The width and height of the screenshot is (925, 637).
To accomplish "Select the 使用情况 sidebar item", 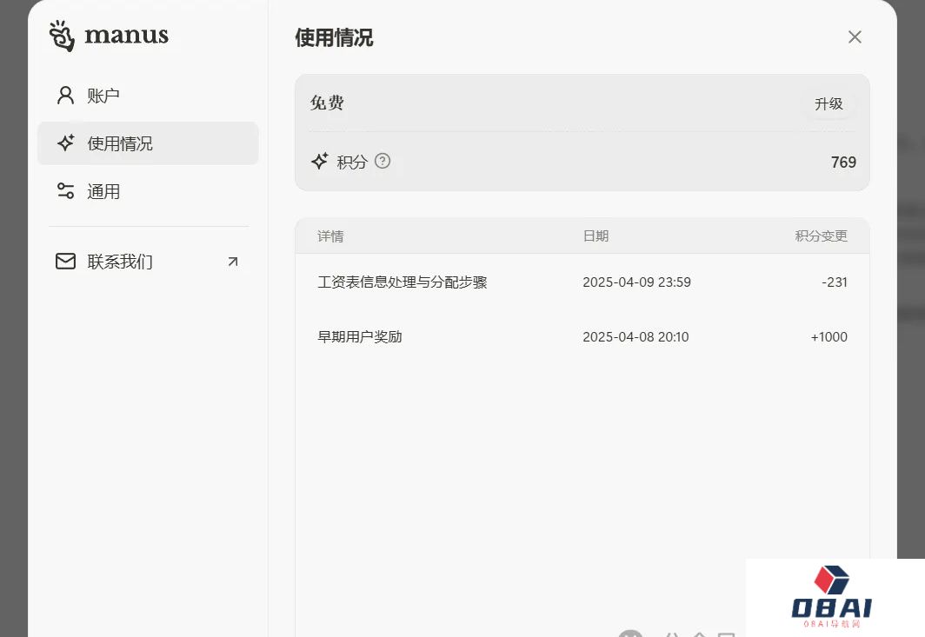I will (x=148, y=143).
